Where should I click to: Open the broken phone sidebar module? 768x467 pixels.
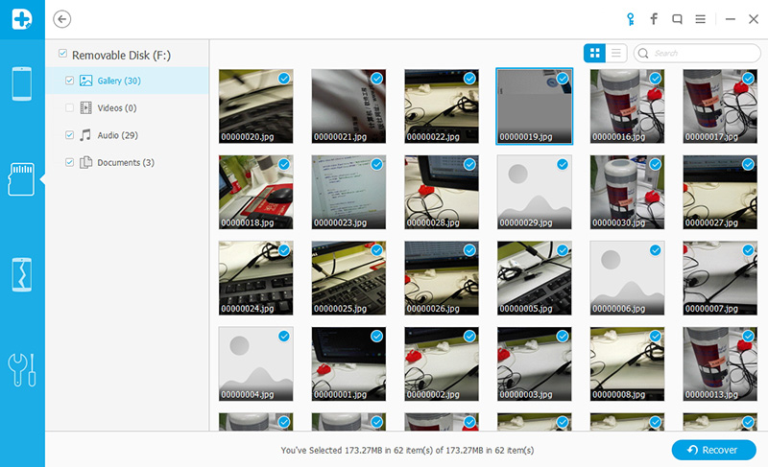[22, 273]
